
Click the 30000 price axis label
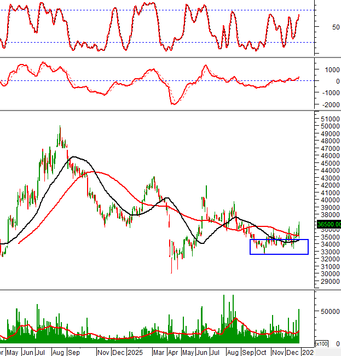pyautogui.click(x=329, y=274)
